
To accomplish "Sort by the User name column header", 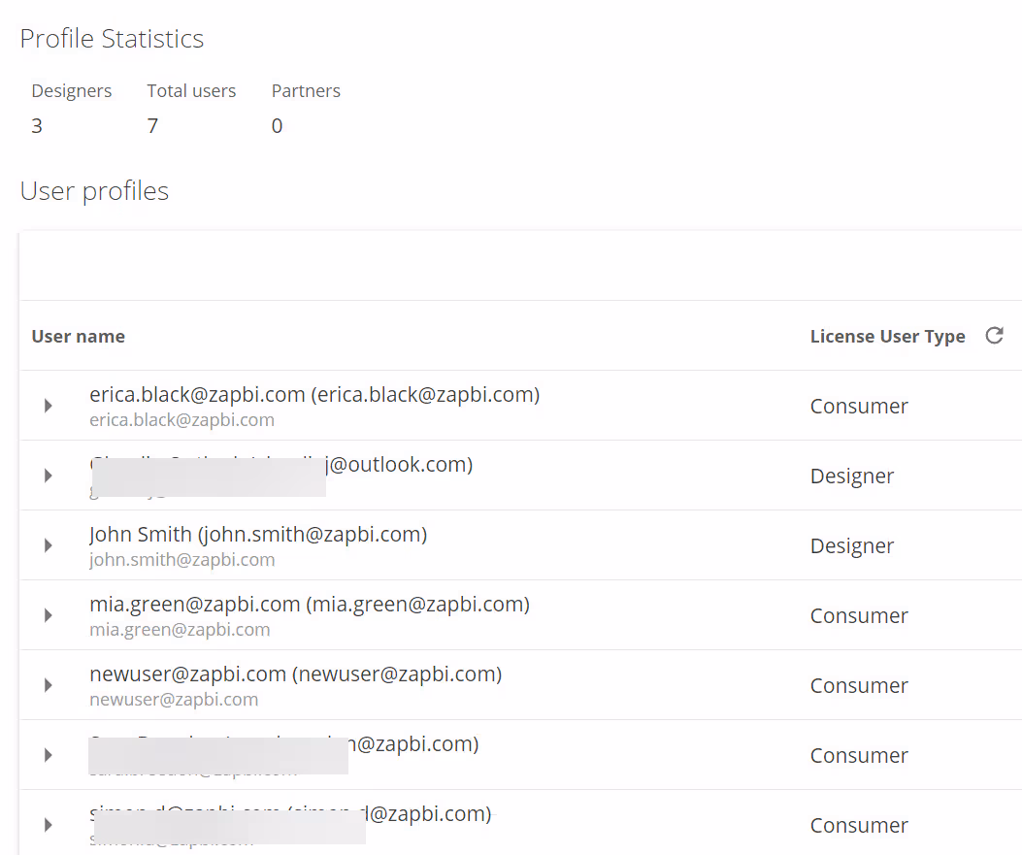I will (x=78, y=337).
